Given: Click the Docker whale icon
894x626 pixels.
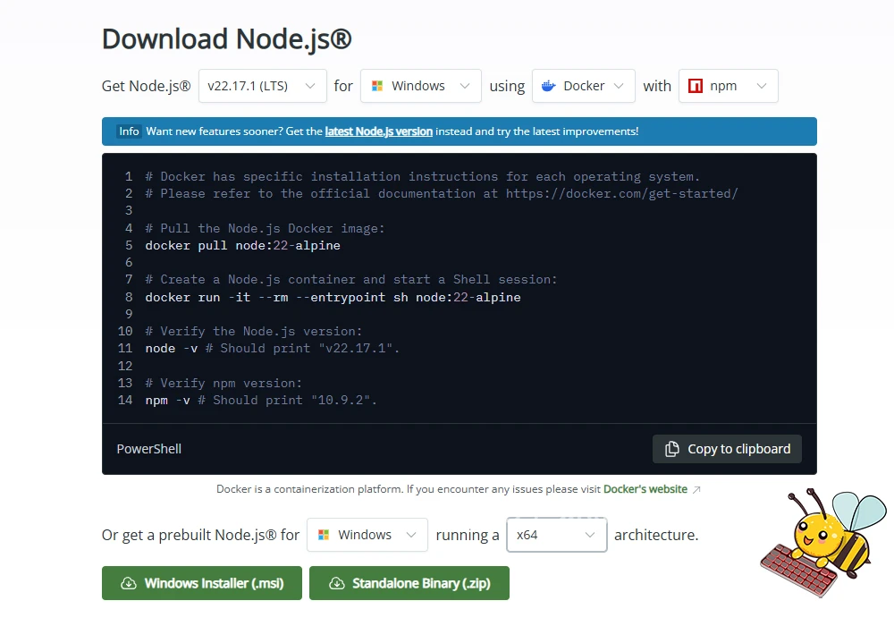Looking at the screenshot, I should [549, 86].
